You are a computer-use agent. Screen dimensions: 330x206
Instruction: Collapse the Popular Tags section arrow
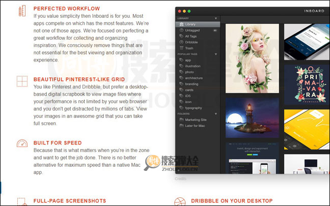pos(216,54)
